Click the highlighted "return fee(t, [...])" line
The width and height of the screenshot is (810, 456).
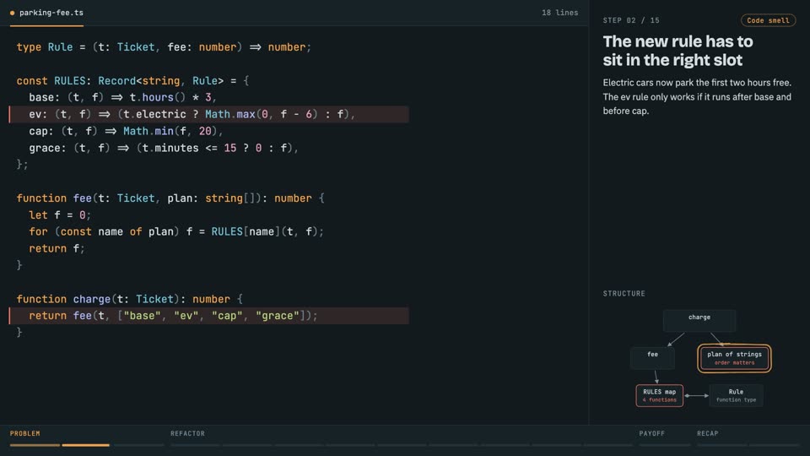pyautogui.click(x=208, y=316)
